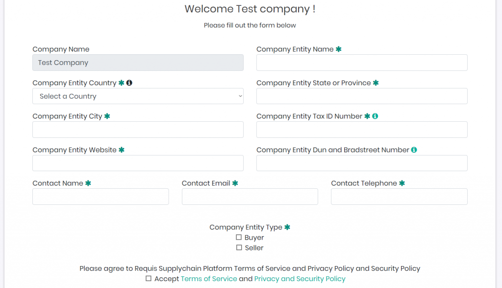Click the Contact Telephone input field
The height and width of the screenshot is (288, 502).
point(399,197)
